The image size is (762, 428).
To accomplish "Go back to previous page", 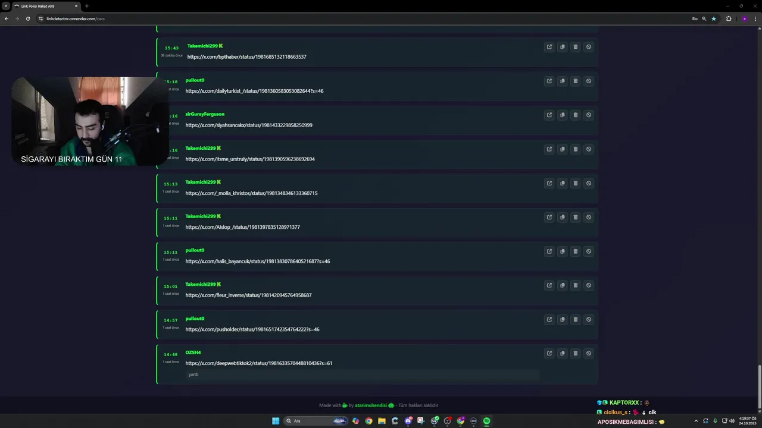I will [6, 18].
